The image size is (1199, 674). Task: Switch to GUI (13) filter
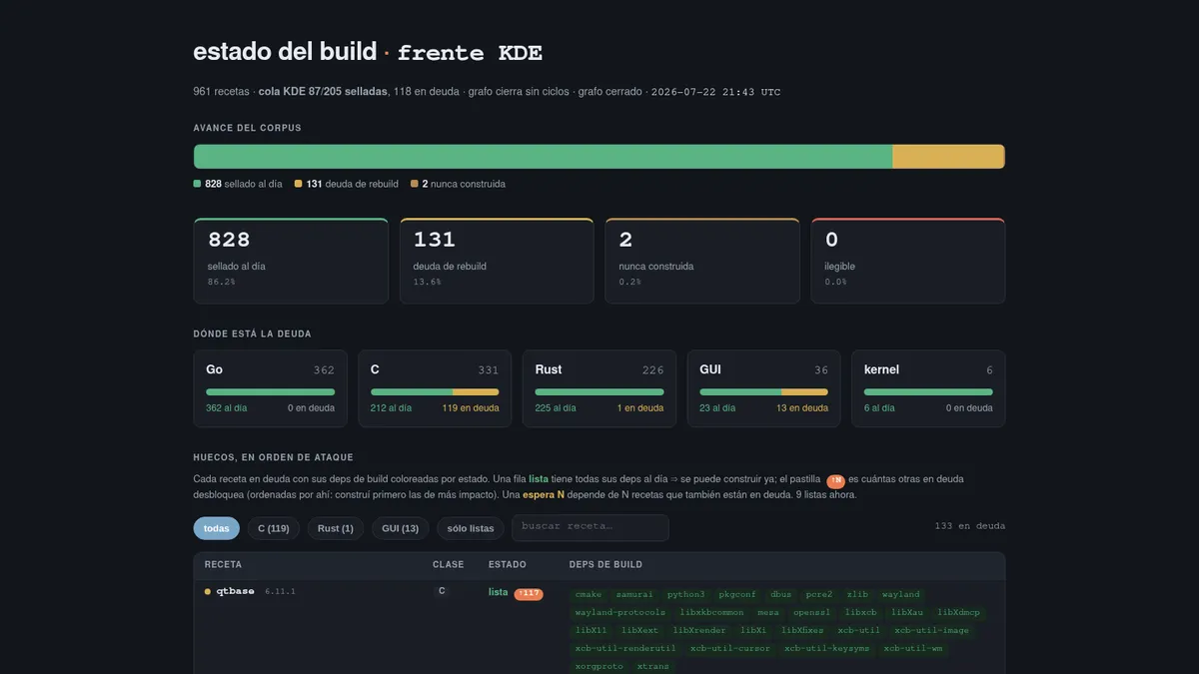[x=400, y=528]
